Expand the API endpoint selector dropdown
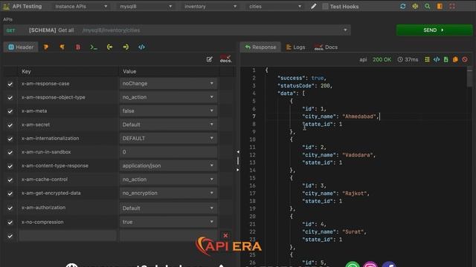Screen dimensions: 476x267 [345, 30]
